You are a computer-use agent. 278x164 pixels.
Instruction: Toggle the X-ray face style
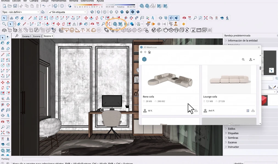pyautogui.click(x=92, y=12)
